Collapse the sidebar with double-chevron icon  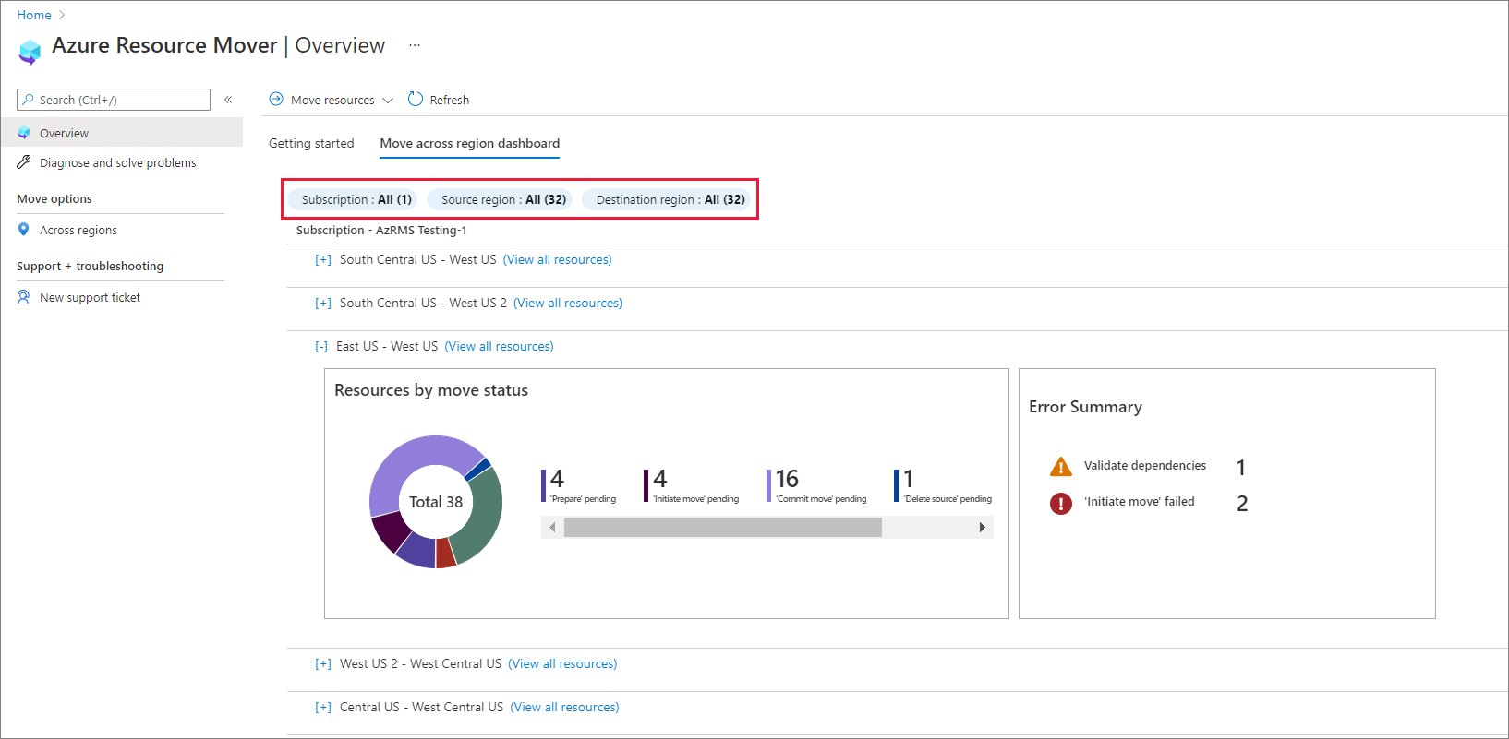(x=228, y=100)
